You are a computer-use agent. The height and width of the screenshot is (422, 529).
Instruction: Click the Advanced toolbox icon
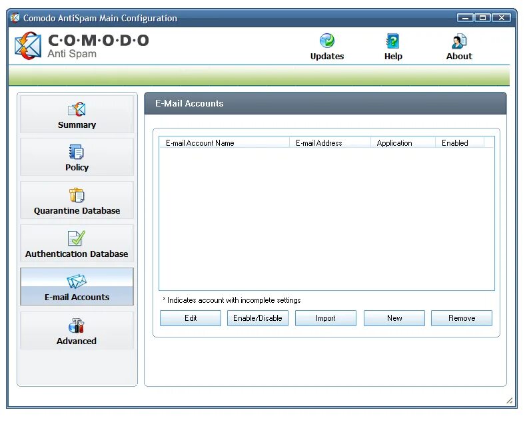click(77, 325)
